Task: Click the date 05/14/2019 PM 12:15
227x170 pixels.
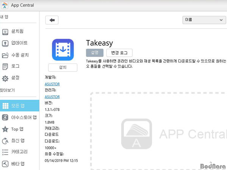Action: click(x=61, y=161)
